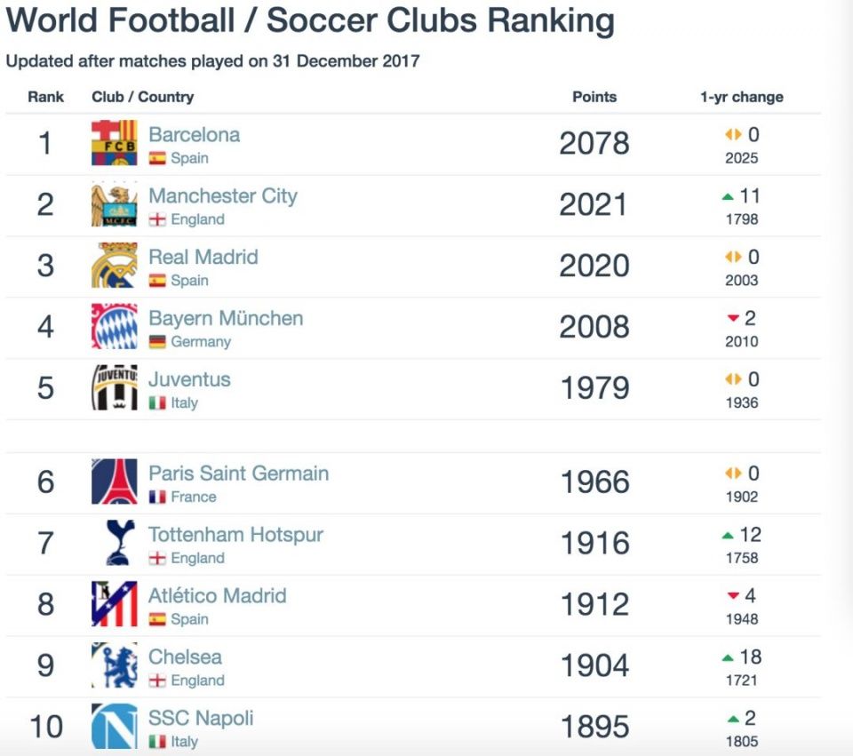This screenshot has width=853, height=756.
Task: Open the Manchester City club link
Action: click(222, 196)
